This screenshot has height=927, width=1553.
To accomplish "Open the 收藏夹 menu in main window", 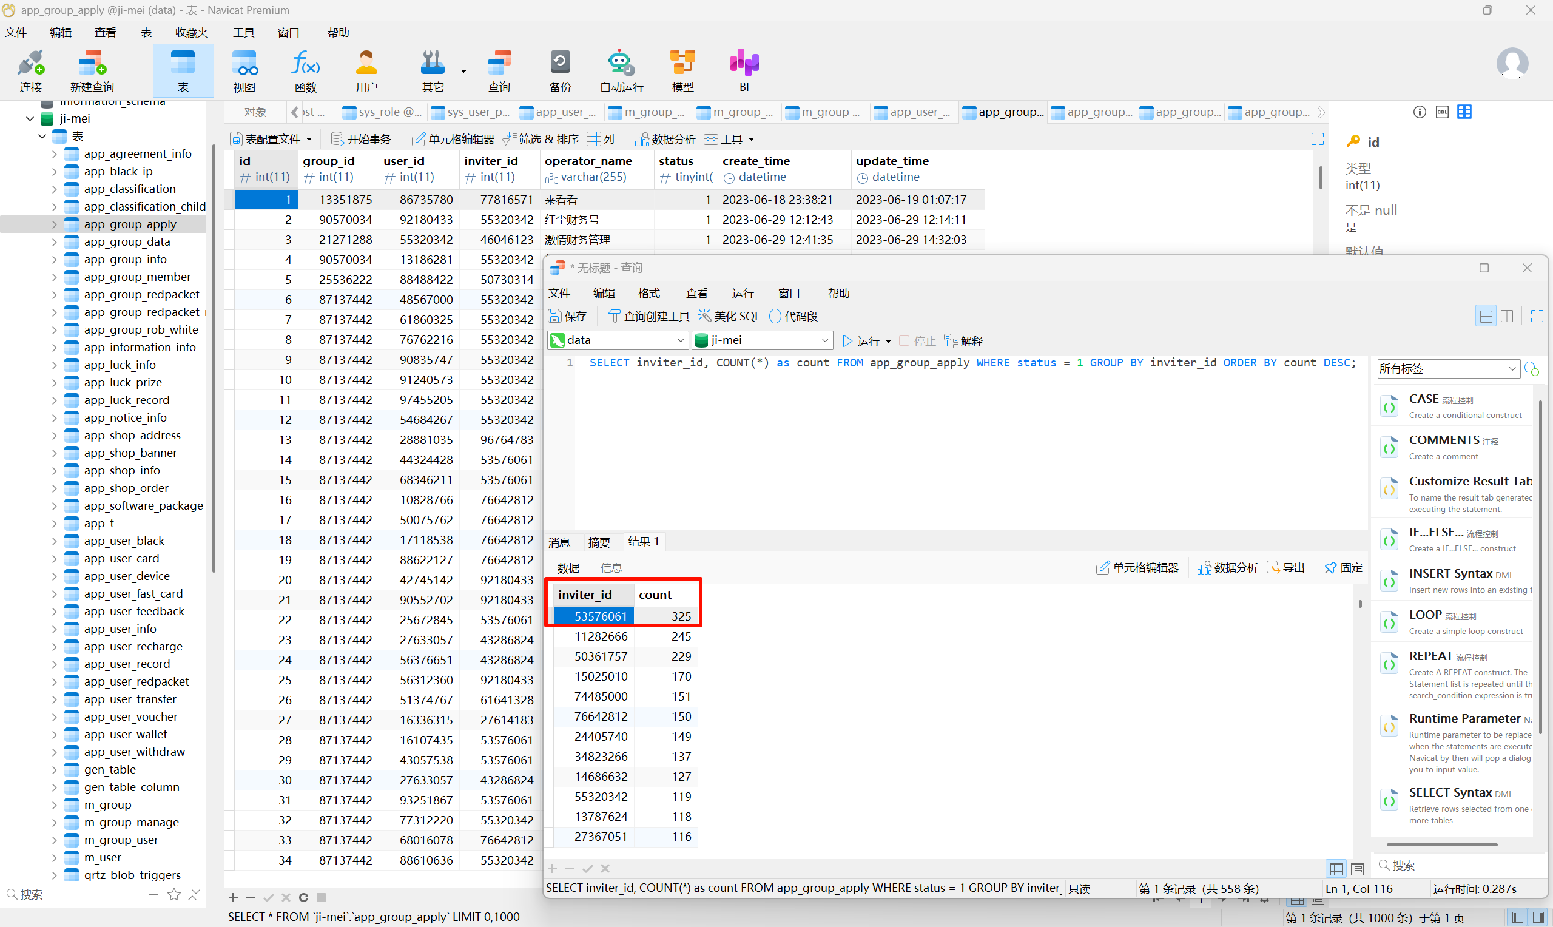I will coord(191,32).
